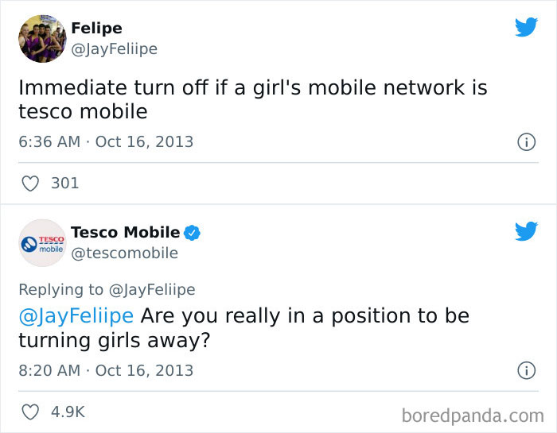Open the @tescomobile handle
557x433 pixels.
pos(124,253)
